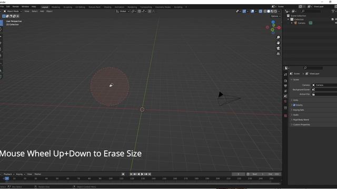This screenshot has width=337, height=189.
Task: Open the viewport Object menu
Action: pos(49,11)
